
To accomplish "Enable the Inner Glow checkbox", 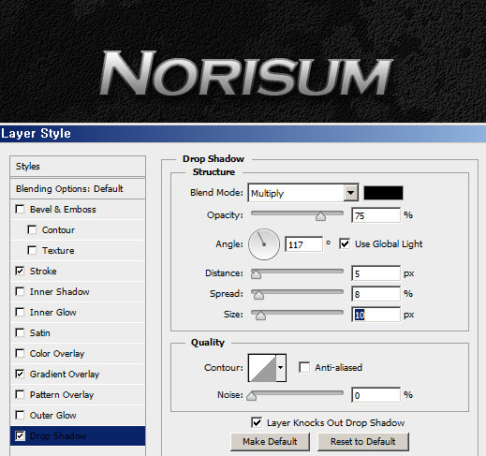I will (x=20, y=312).
